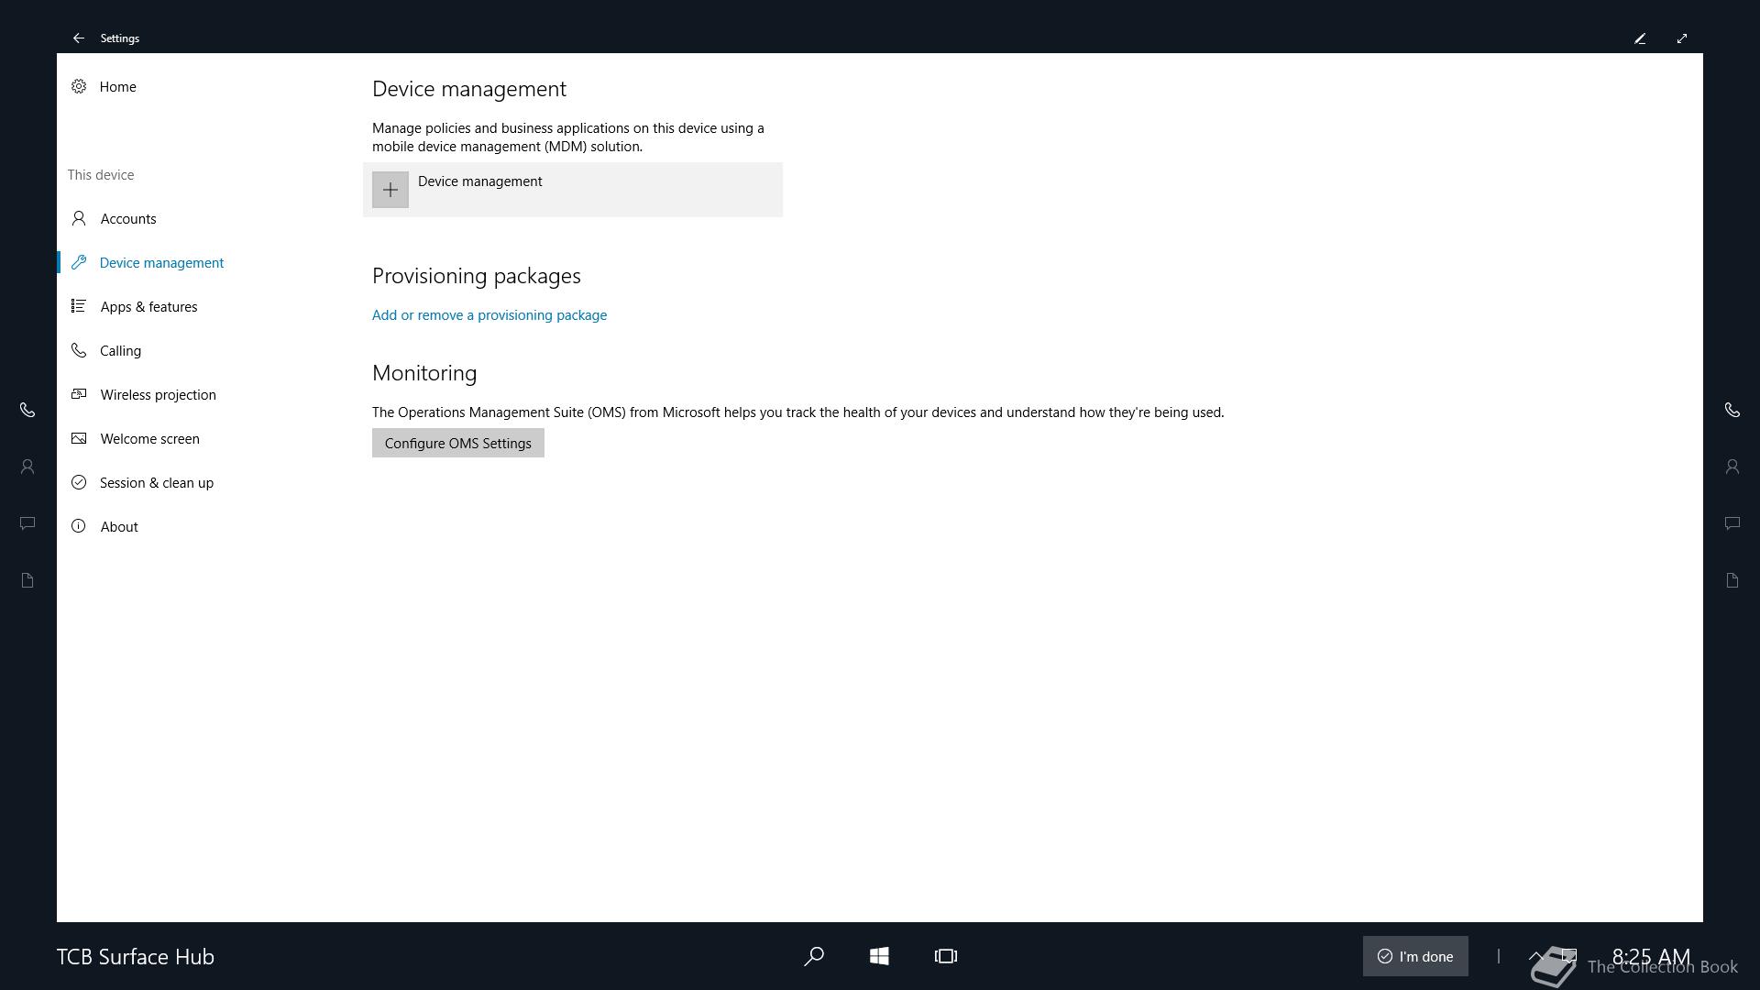Viewport: 1760px width, 990px height.
Task: Open Add or remove a provisioning package
Action: 489,314
